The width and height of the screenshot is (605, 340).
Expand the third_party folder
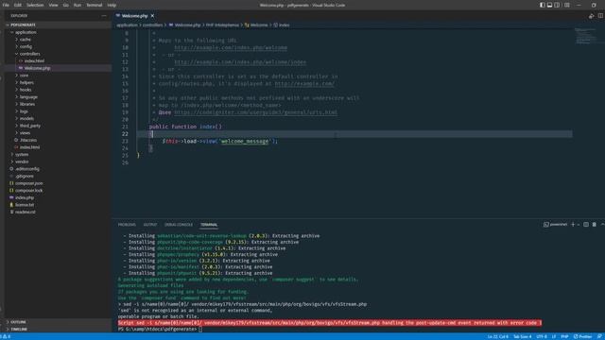[30, 126]
